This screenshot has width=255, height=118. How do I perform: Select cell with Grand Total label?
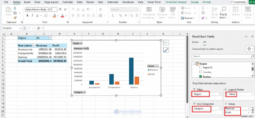pos(27,61)
